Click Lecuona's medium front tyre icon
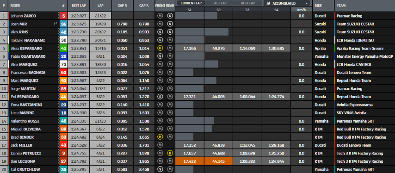The image size is (395, 173). [x=160, y=161]
